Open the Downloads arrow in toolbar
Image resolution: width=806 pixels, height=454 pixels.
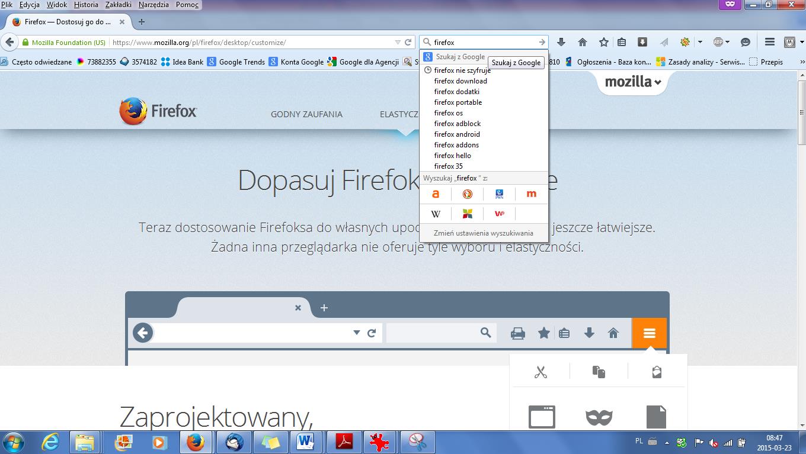coord(561,42)
